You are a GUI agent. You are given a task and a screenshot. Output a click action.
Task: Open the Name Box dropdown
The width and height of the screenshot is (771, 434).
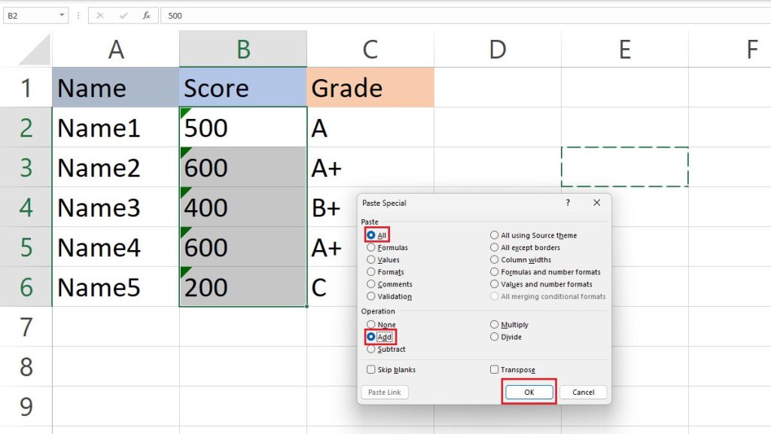(x=62, y=15)
